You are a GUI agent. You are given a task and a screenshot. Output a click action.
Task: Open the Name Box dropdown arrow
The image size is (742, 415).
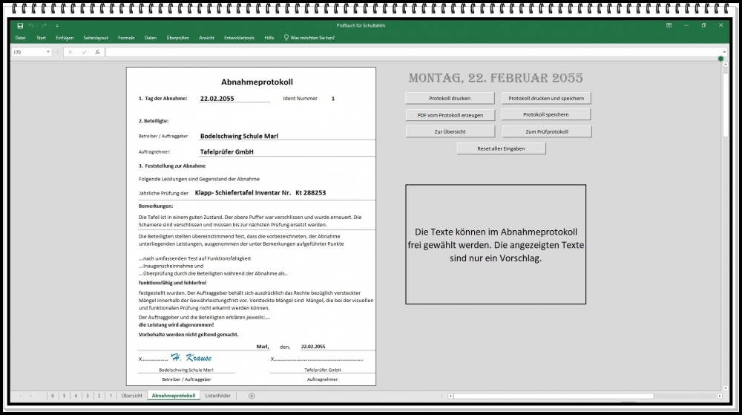pyautogui.click(x=48, y=52)
